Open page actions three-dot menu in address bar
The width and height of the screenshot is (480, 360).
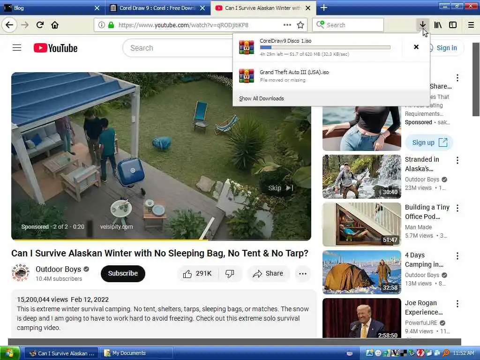pos(287,25)
